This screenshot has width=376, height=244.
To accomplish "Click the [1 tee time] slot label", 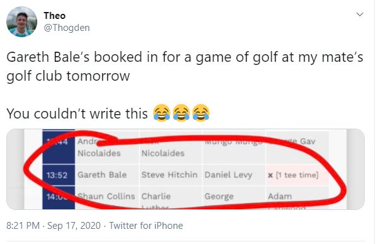I will click(297, 175).
